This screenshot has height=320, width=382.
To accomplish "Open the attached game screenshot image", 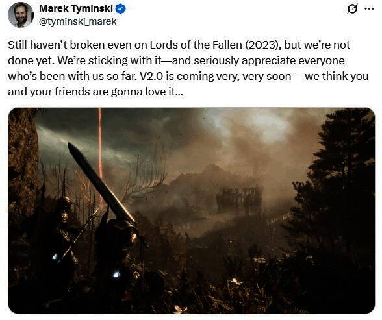I will (x=192, y=210).
